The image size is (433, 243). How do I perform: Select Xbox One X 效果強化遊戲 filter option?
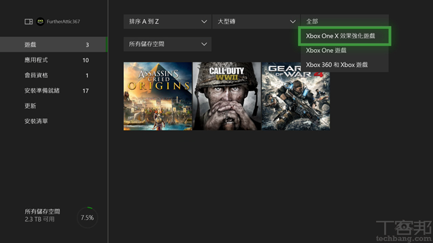click(345, 36)
